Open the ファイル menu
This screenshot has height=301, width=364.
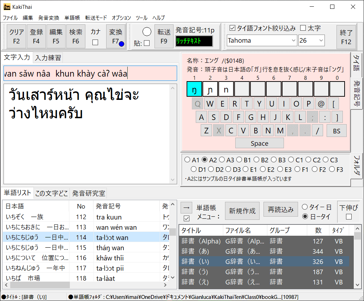click(10, 18)
